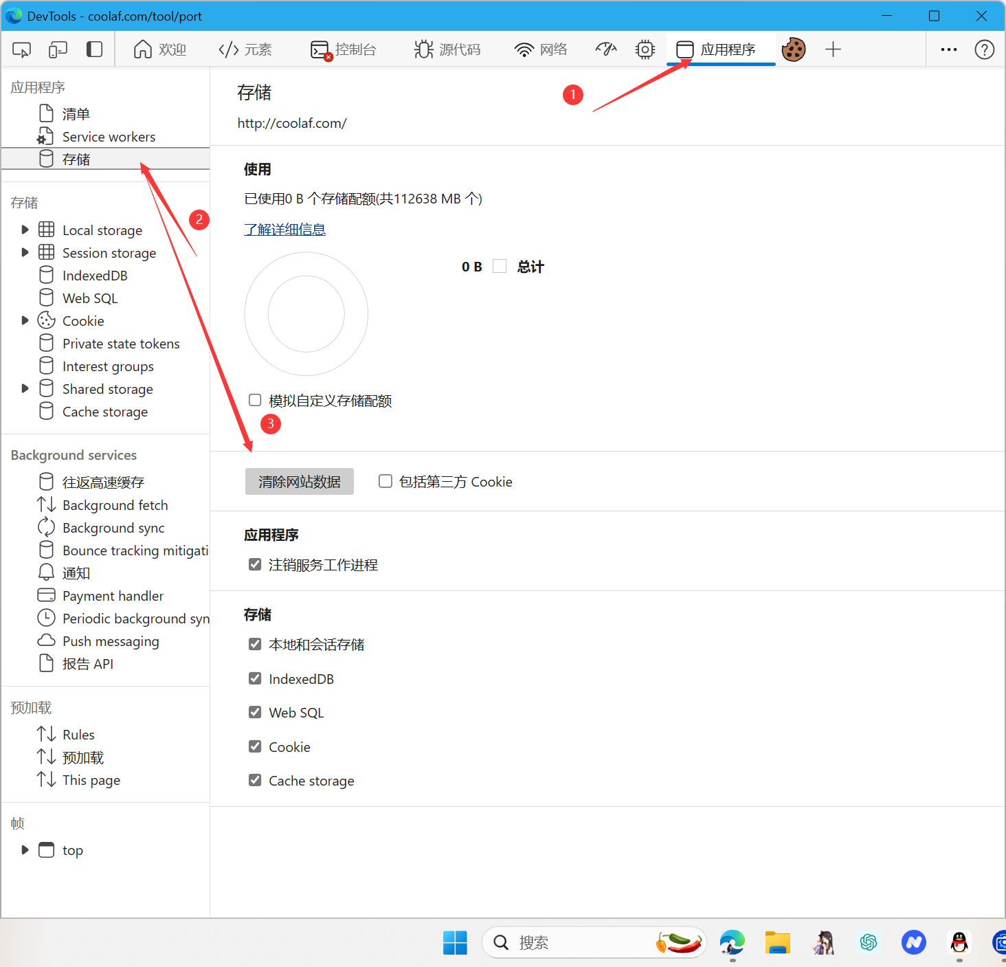Open the cookie extension icon tab

tap(794, 49)
